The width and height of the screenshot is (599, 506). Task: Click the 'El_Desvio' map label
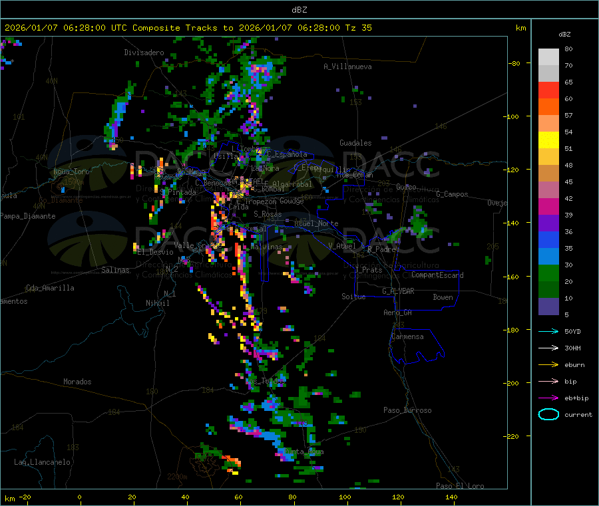click(155, 252)
